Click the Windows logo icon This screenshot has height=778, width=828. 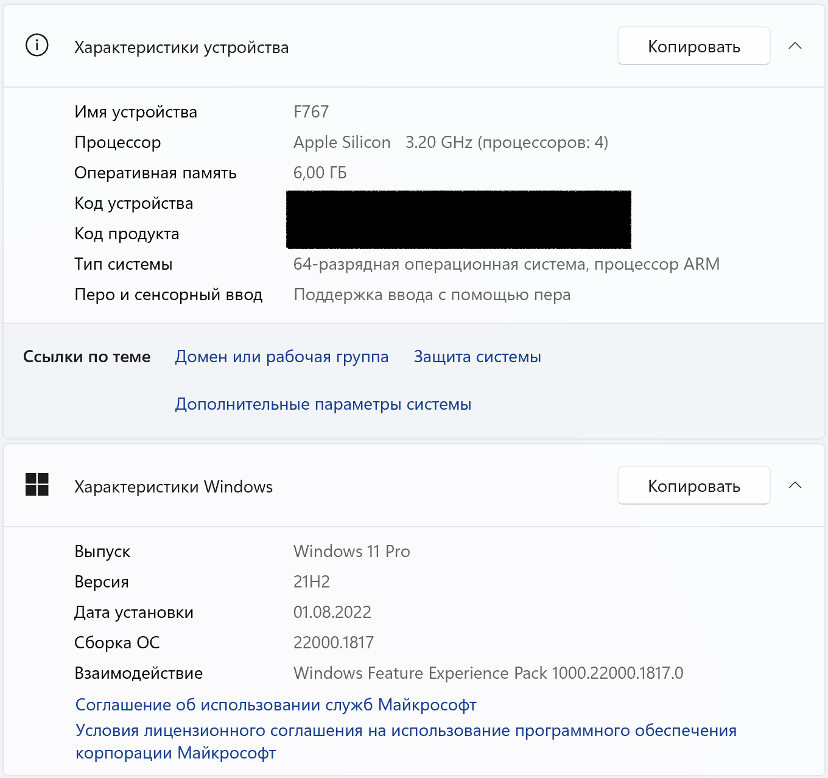37,485
